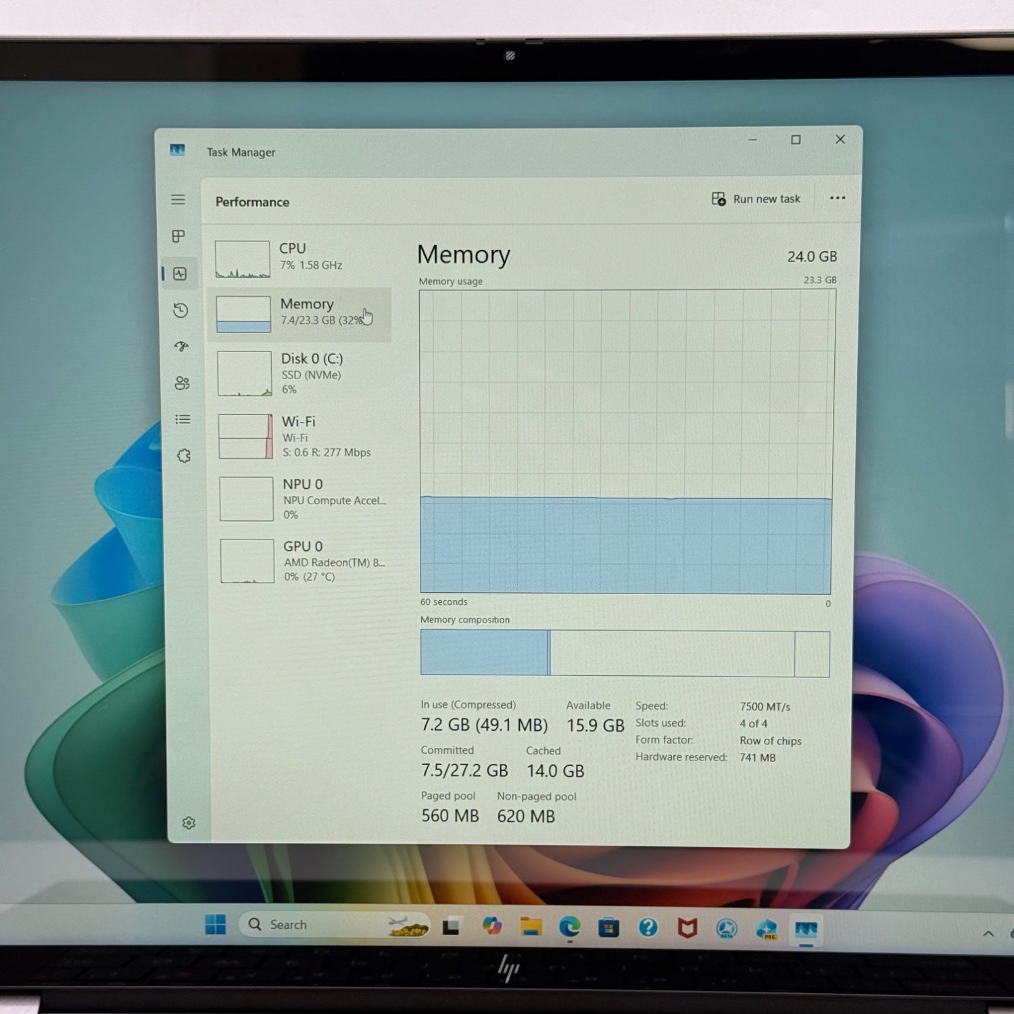Screen dimensions: 1014x1014
Task: Open the Startup apps page
Action: pyautogui.click(x=181, y=347)
